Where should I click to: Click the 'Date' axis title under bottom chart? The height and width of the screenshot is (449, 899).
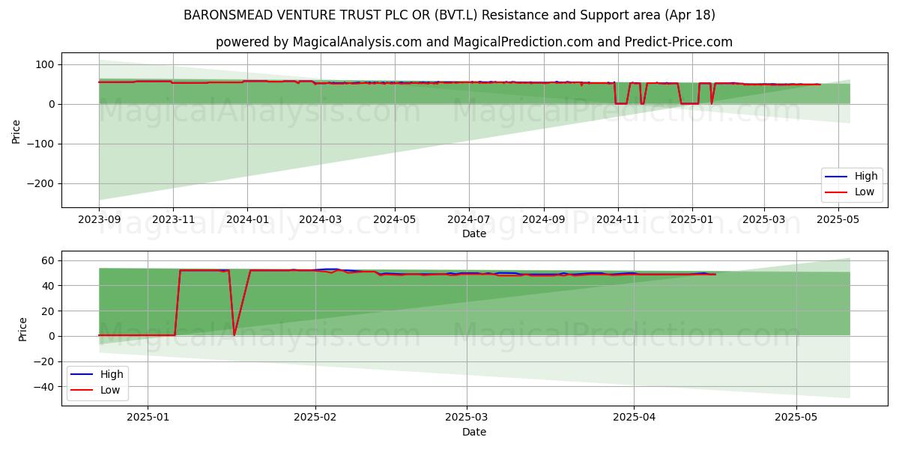click(x=474, y=433)
